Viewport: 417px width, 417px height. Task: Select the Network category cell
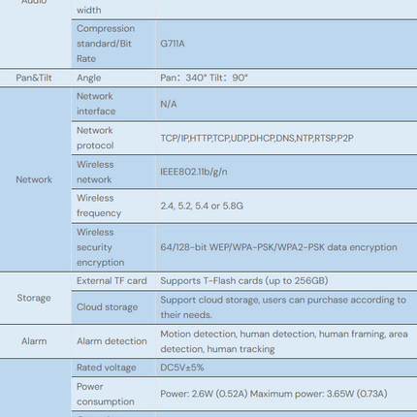click(34, 179)
